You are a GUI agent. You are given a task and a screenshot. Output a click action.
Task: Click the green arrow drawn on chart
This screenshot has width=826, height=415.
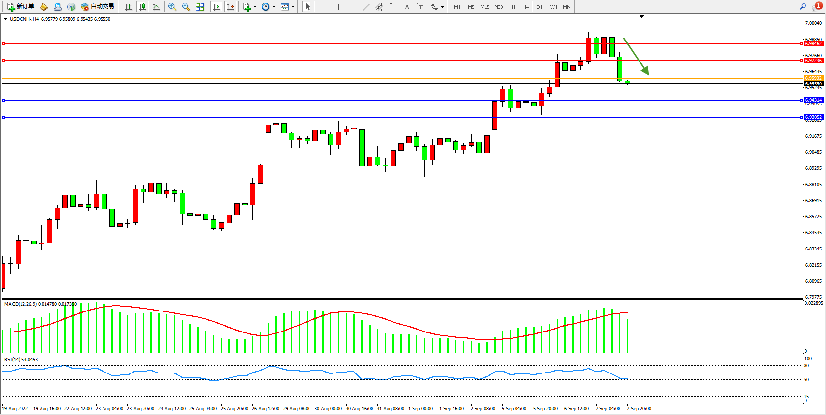tap(636, 57)
